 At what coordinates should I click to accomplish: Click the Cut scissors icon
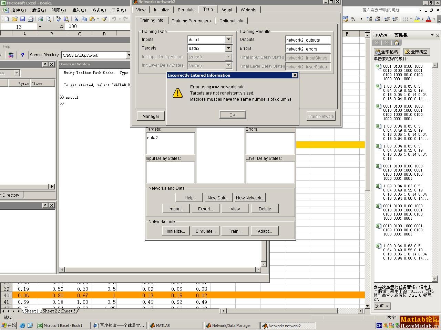(76, 19)
